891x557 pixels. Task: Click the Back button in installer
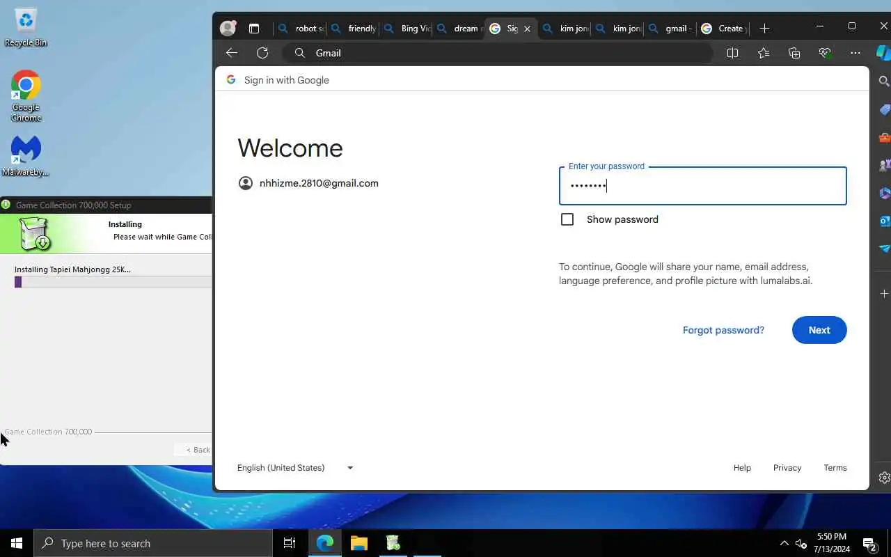[x=194, y=450]
